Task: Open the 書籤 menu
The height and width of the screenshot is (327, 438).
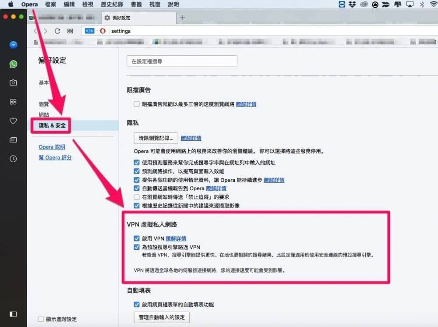Action: coord(136,4)
